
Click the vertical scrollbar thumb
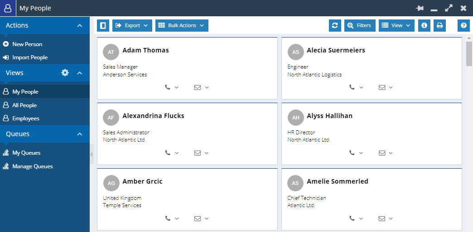click(x=469, y=54)
